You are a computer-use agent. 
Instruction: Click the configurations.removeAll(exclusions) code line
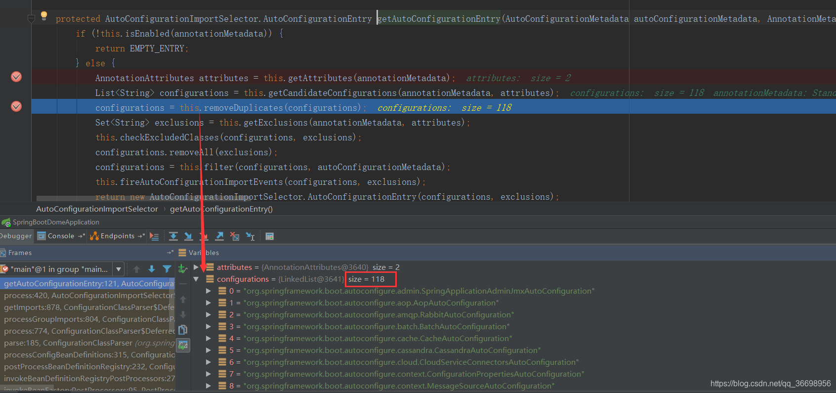point(186,152)
